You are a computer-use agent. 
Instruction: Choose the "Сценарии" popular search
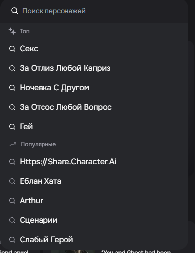[94, 220]
